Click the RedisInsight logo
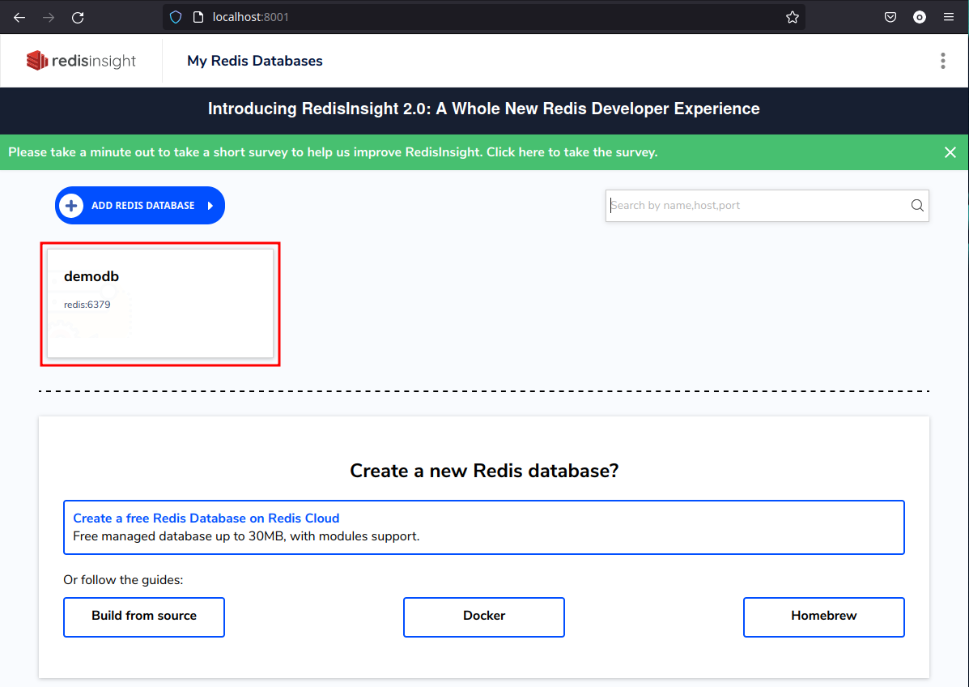 coord(81,61)
